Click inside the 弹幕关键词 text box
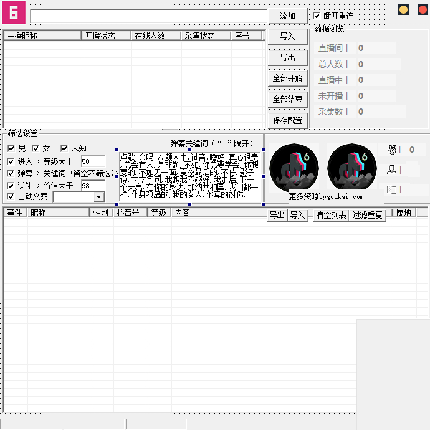 190,176
